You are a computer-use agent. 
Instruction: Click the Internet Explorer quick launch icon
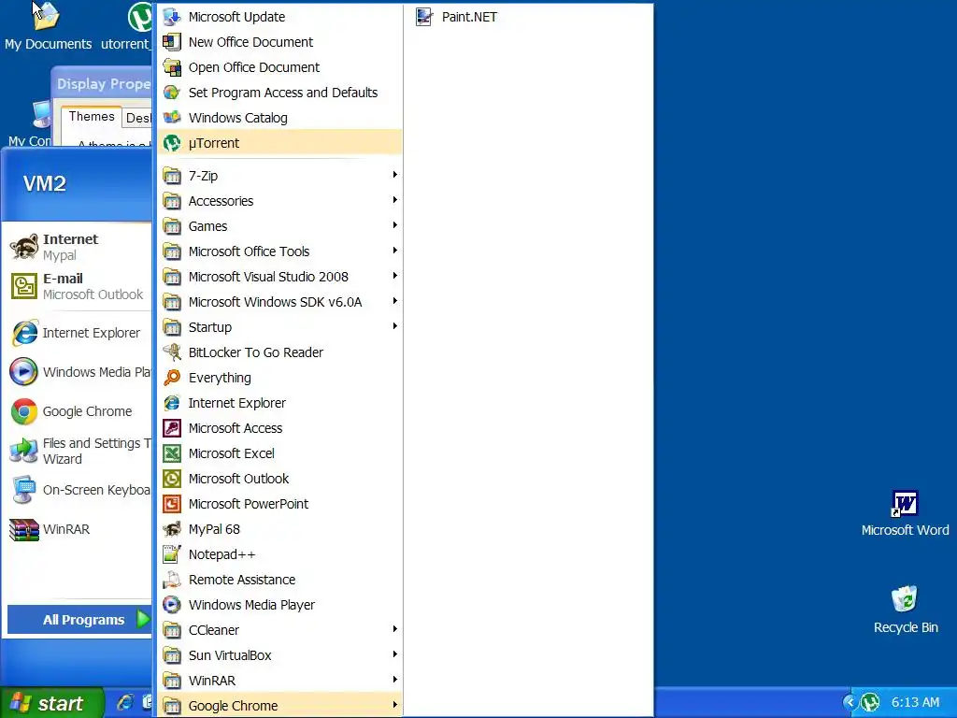(125, 702)
